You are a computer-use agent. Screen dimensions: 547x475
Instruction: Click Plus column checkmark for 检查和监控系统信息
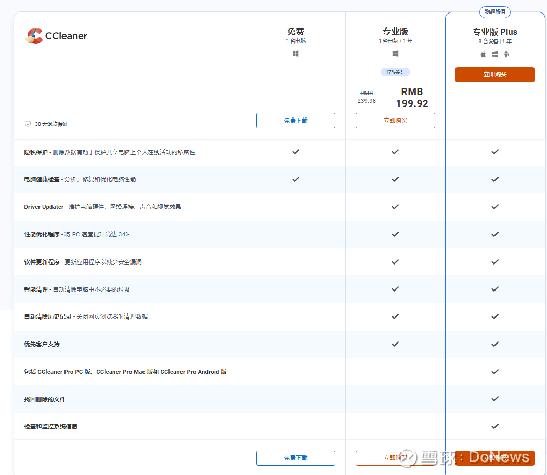click(x=495, y=426)
